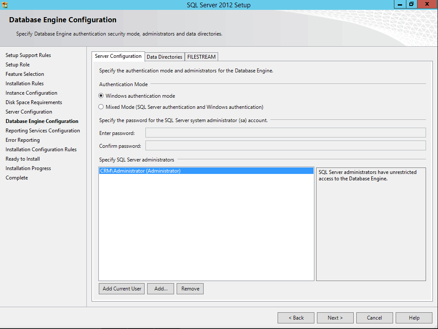Cancel the SQL Server setup
438x329 pixels.
pos(375,318)
